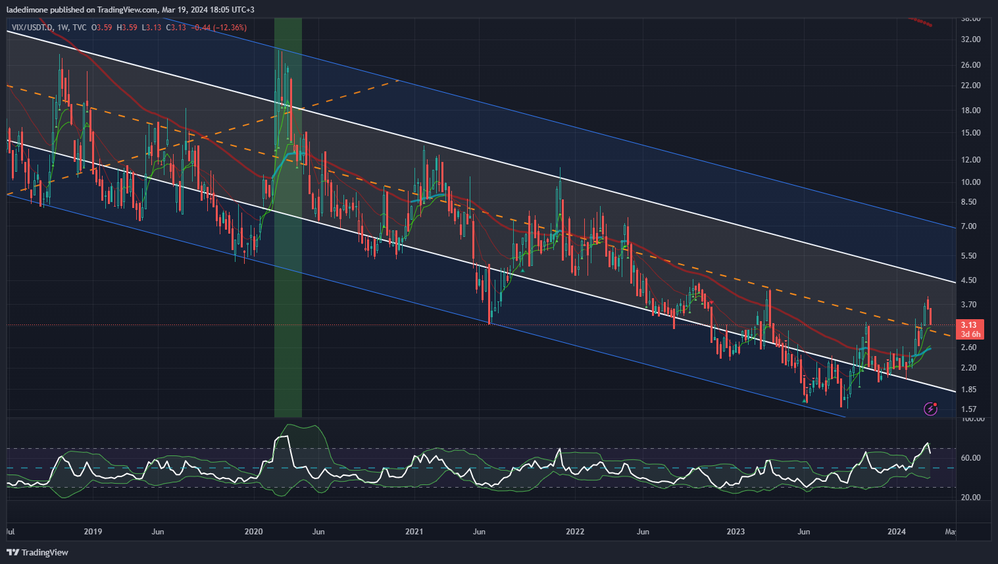Image resolution: width=998 pixels, height=564 pixels.
Task: Click the open value O3.59
Action: [x=101, y=28]
